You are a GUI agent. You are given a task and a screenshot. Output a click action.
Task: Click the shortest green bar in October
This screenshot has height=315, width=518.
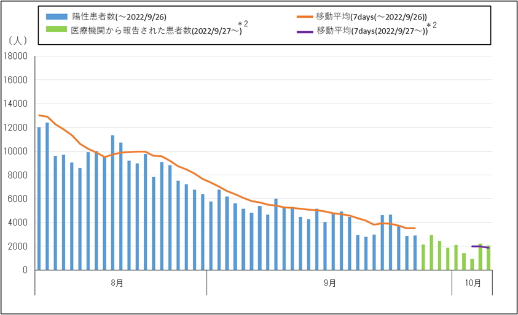[472, 265]
